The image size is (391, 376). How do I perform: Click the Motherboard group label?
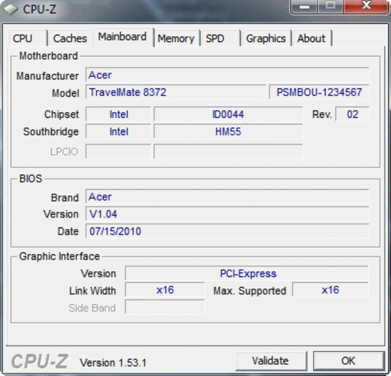coord(48,56)
